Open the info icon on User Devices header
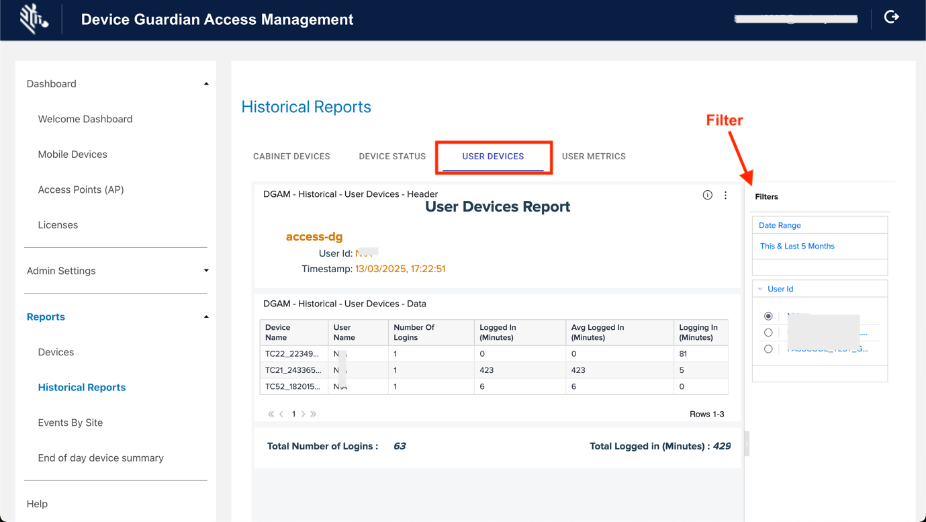The image size is (926, 522). pos(707,195)
